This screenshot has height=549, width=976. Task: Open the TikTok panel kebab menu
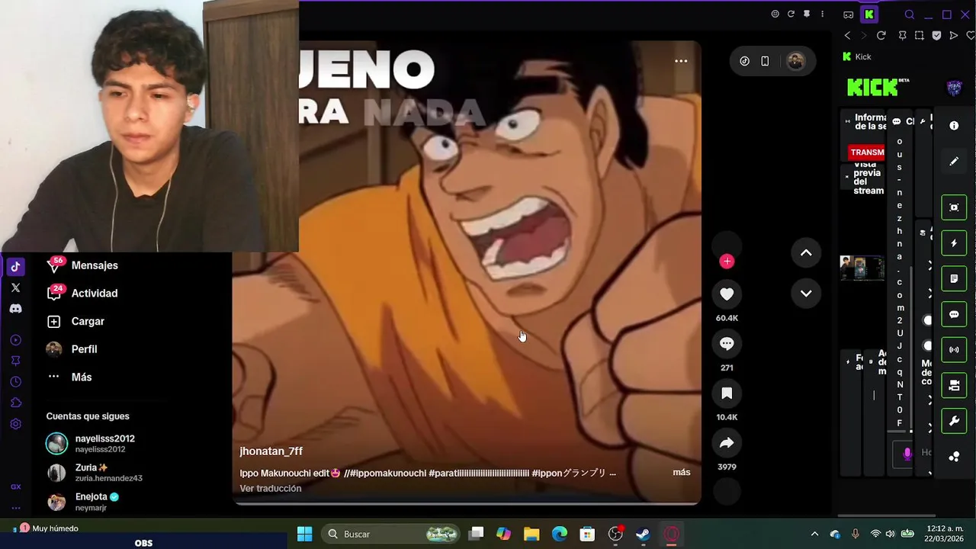coord(822,14)
